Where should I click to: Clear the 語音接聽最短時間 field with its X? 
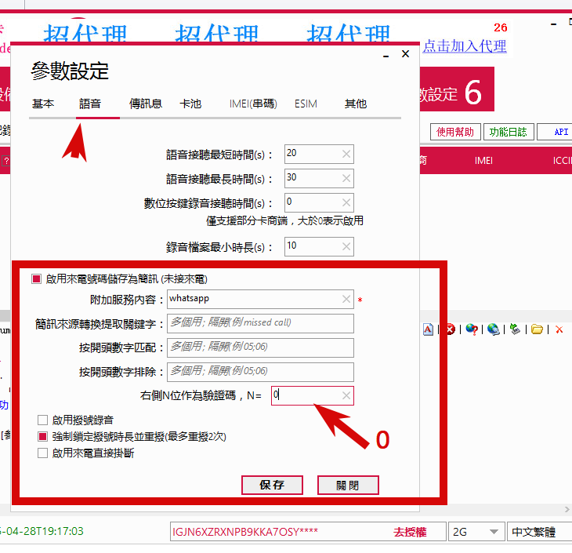[x=346, y=155]
